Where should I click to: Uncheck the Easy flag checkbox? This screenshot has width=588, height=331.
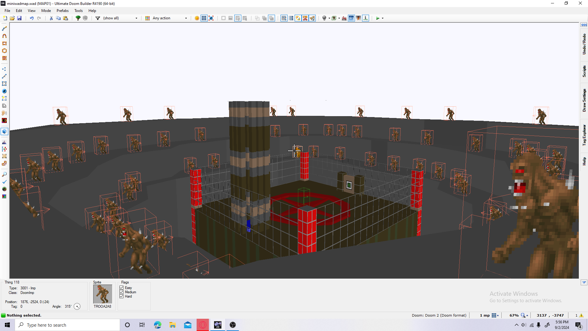pyautogui.click(x=122, y=288)
